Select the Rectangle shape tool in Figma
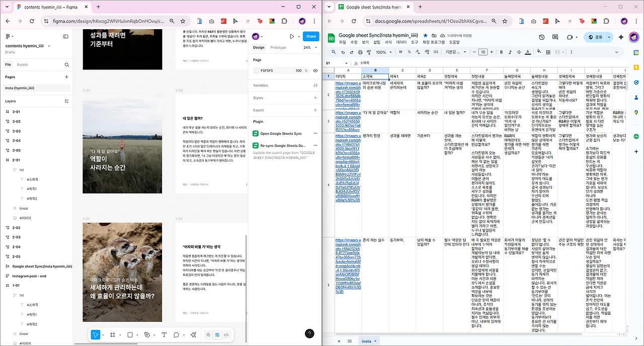Screen dimensions: 644x346 tap(130, 335)
